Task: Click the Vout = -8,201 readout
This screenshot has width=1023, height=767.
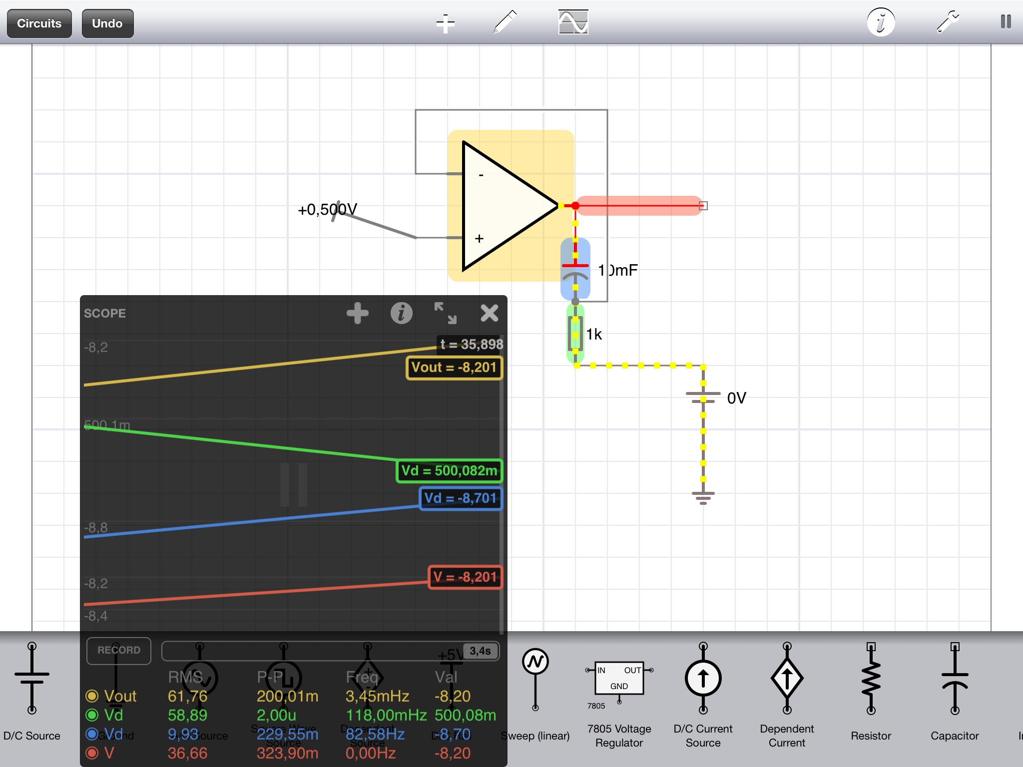Action: [x=454, y=368]
